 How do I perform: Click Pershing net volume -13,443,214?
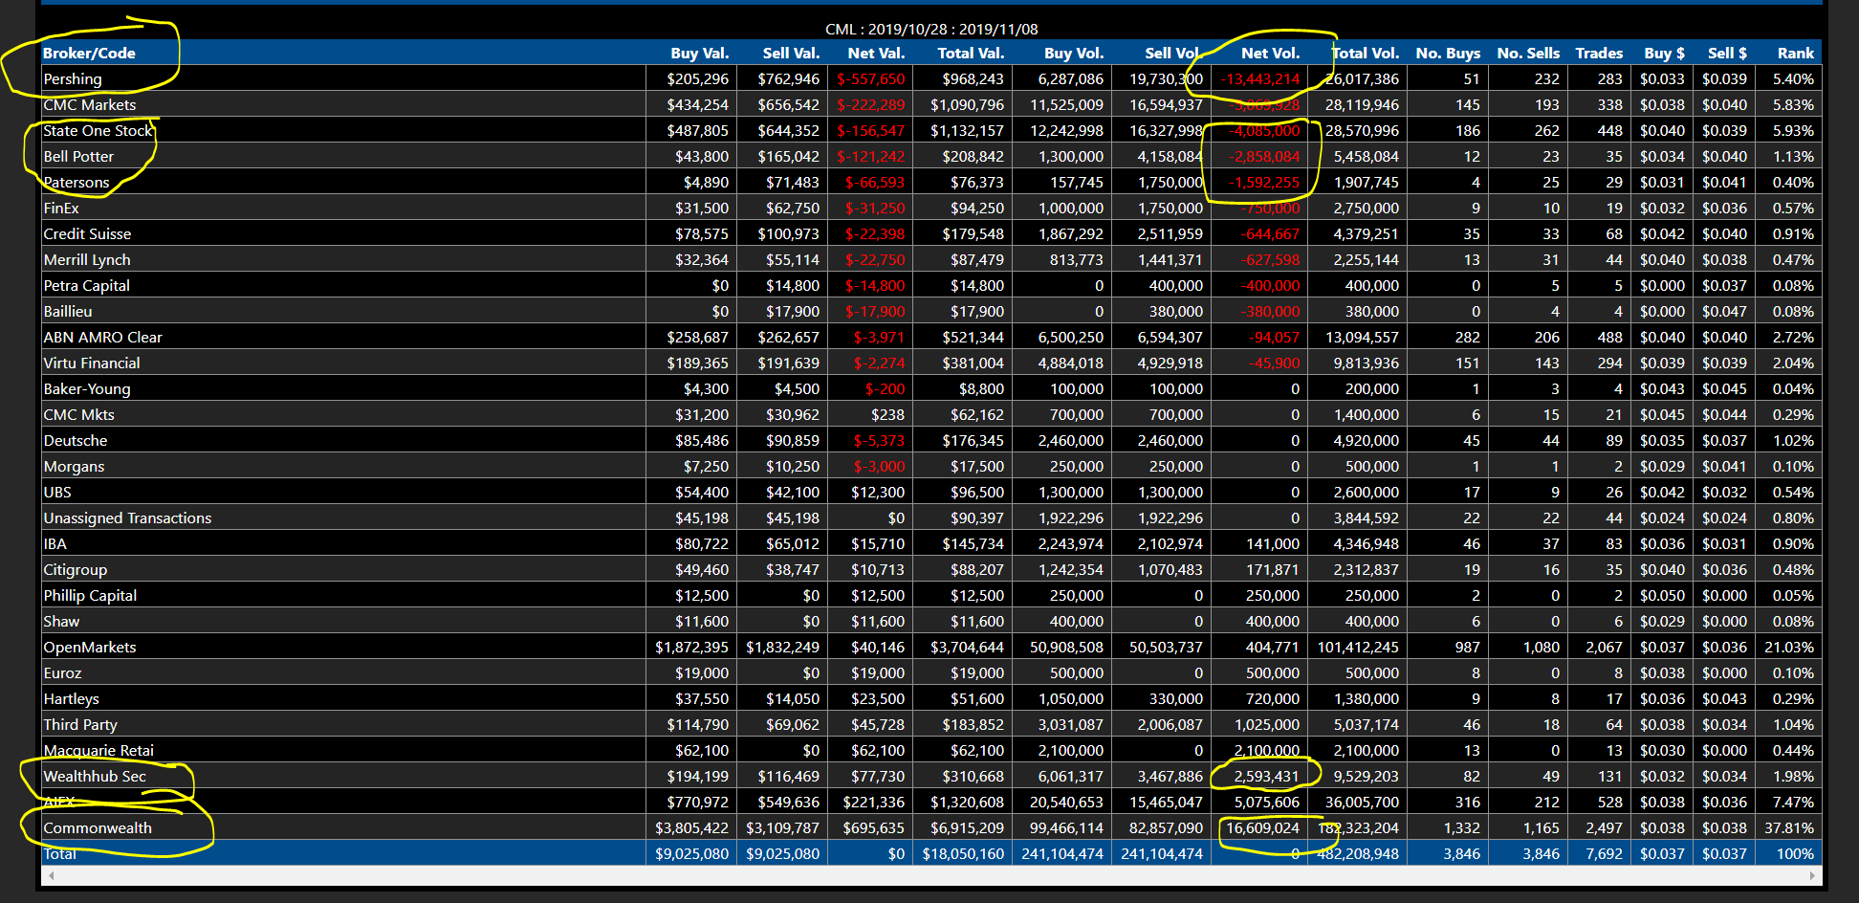(x=1259, y=78)
